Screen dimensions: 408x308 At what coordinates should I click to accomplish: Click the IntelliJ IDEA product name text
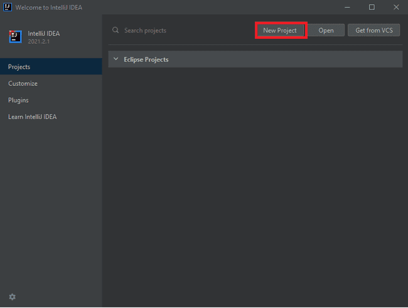tap(44, 33)
